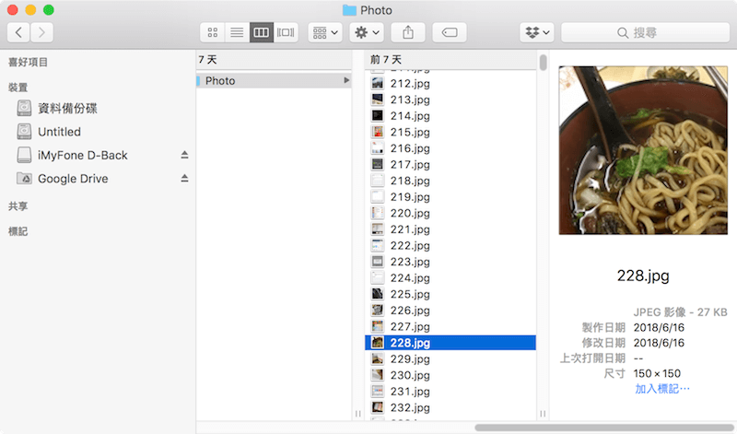Eject the Google Drive volume

[x=184, y=179]
